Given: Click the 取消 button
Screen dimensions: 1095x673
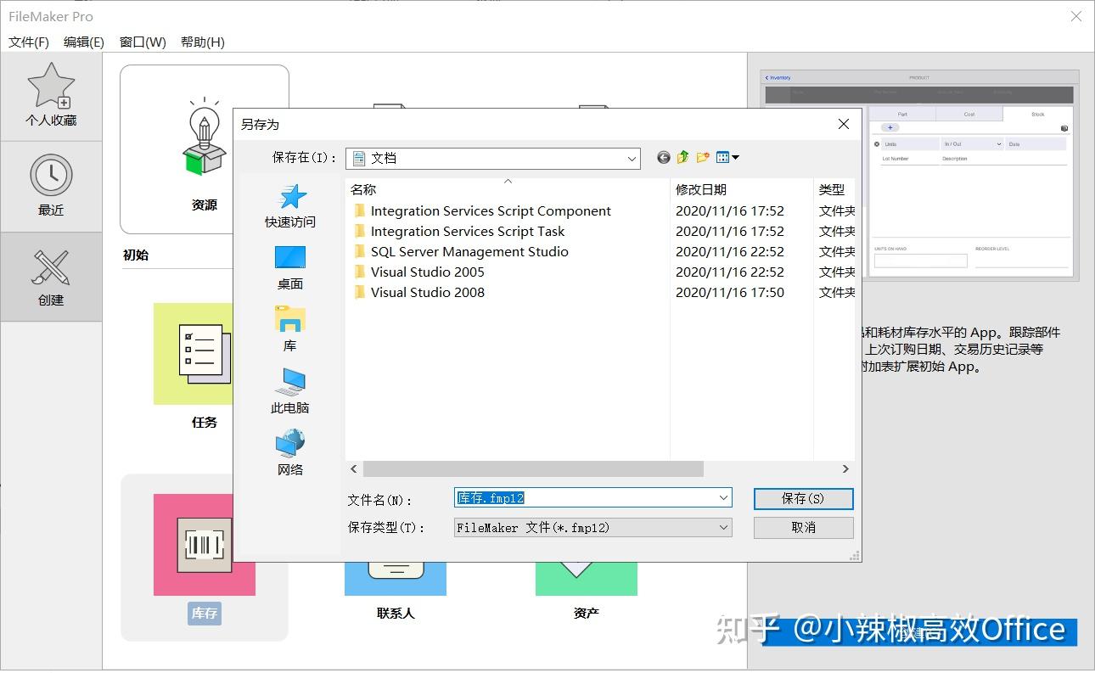Looking at the screenshot, I should (802, 527).
